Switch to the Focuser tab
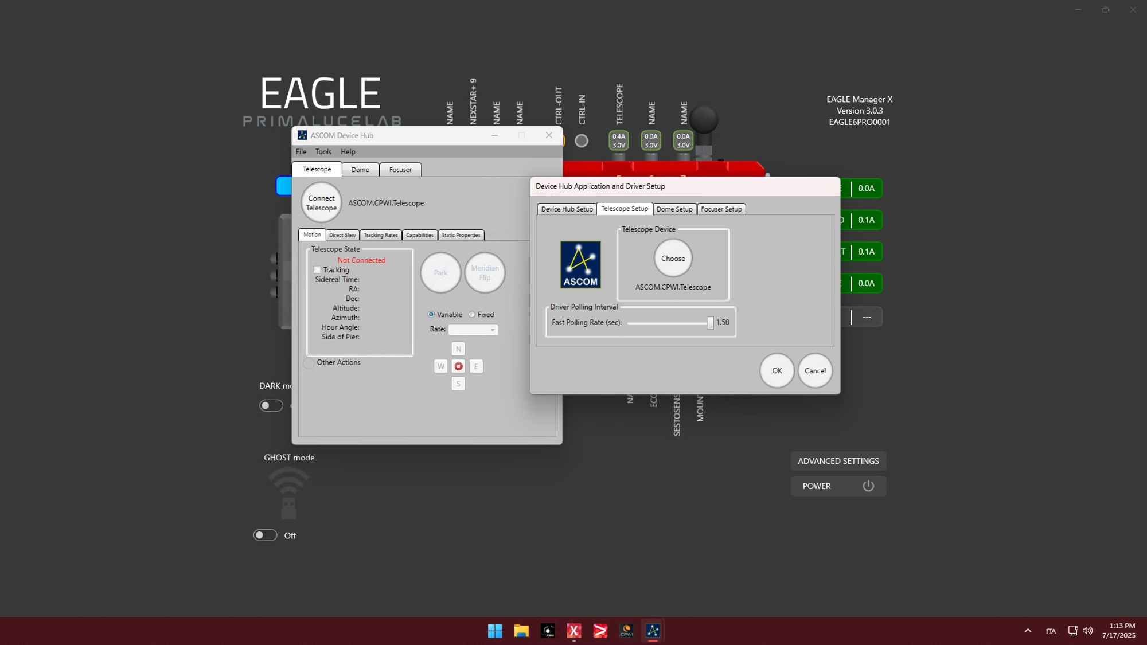Screen dimensions: 1147x645 pos(400,170)
